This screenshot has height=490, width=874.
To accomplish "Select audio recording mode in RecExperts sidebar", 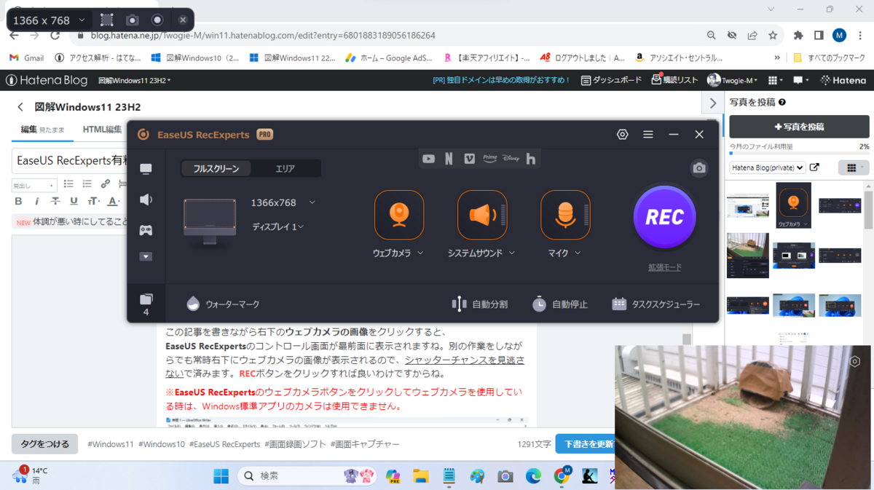I will point(146,199).
